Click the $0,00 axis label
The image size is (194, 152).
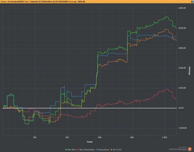pyautogui.click(x=181, y=108)
